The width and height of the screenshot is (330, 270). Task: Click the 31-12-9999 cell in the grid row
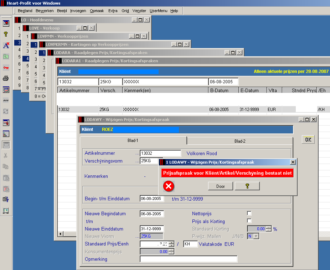tap(253, 110)
